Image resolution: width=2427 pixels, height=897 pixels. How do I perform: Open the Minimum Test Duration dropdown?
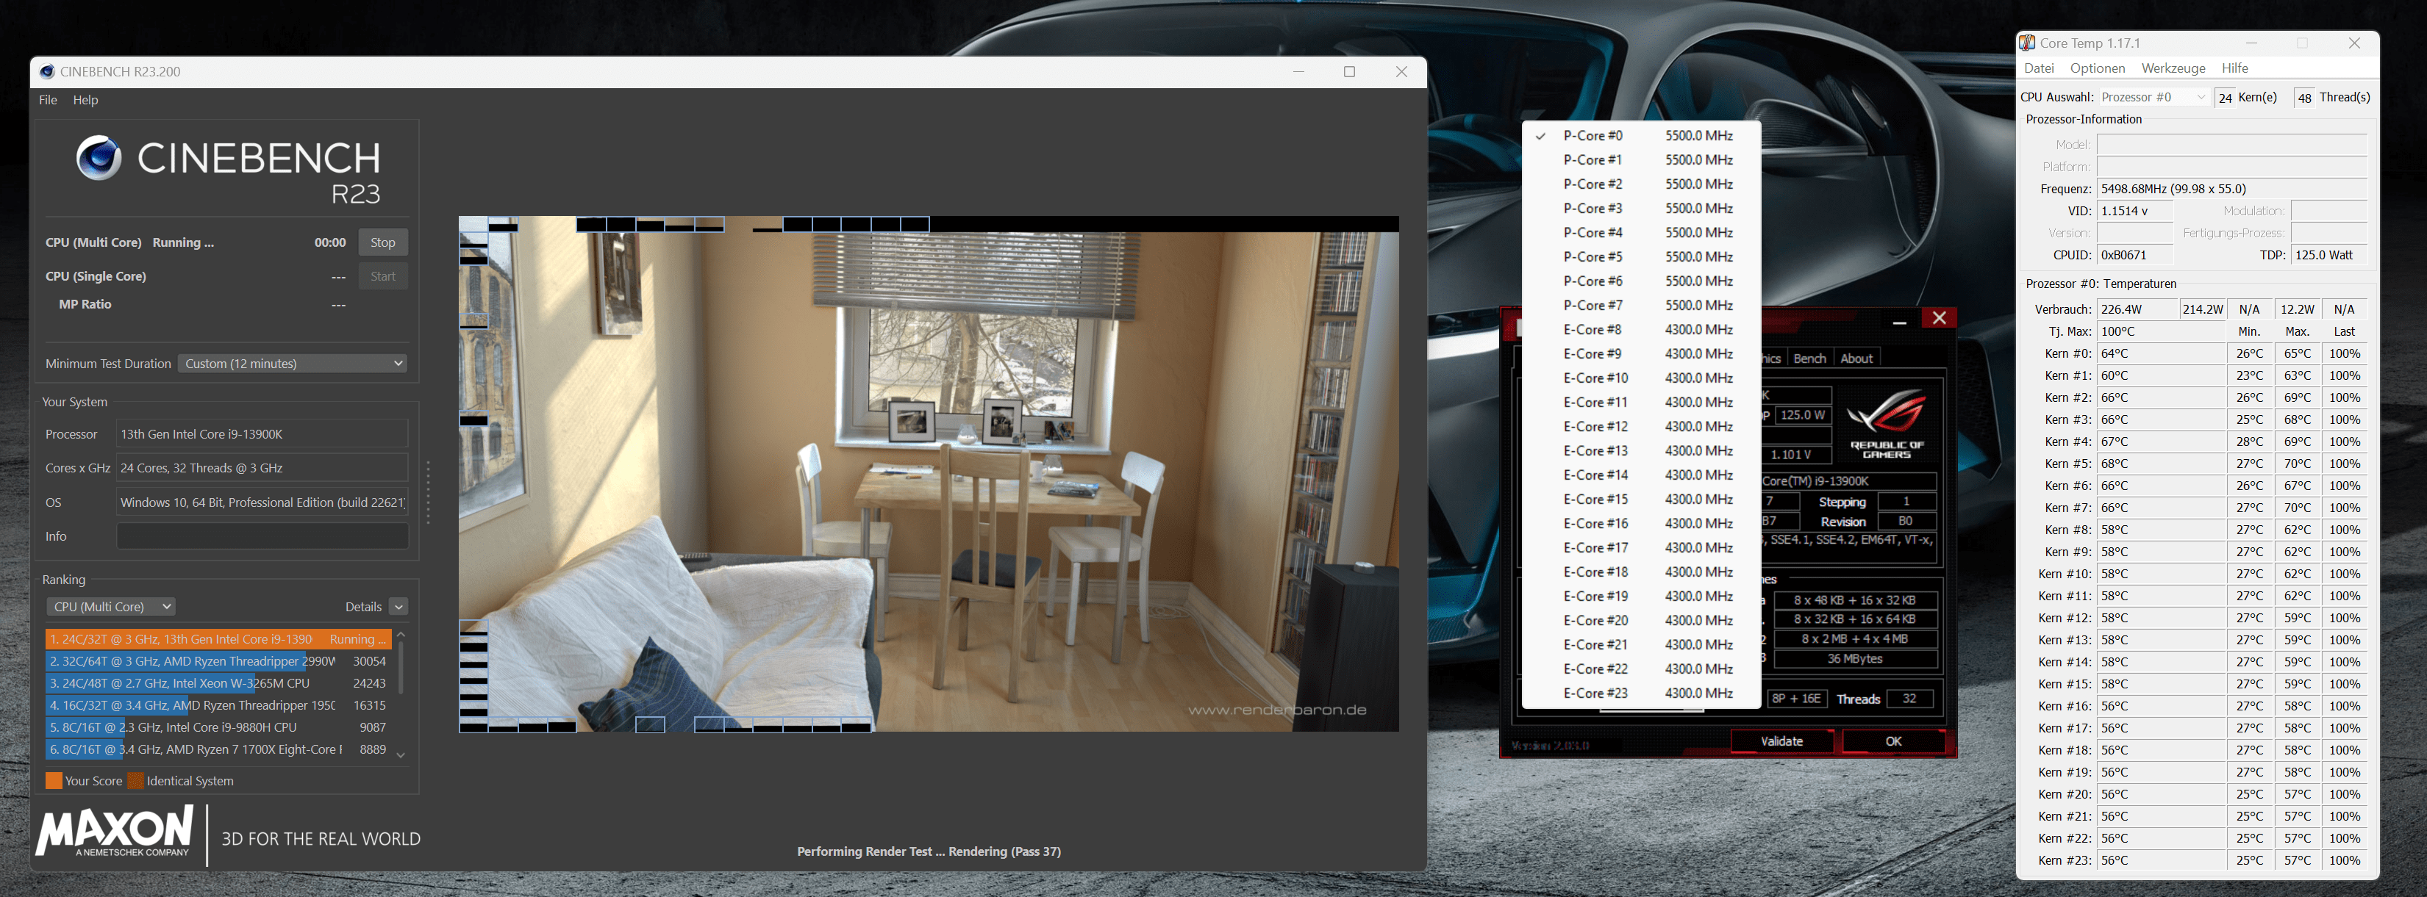(x=293, y=364)
